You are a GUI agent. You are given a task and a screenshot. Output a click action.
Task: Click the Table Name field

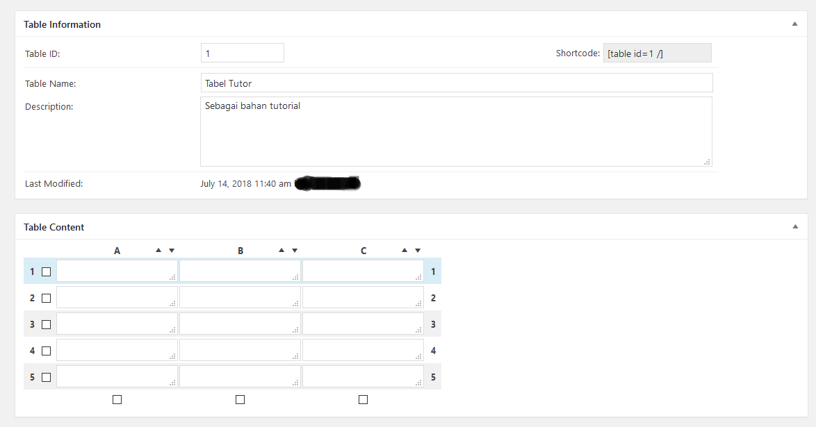tap(456, 82)
